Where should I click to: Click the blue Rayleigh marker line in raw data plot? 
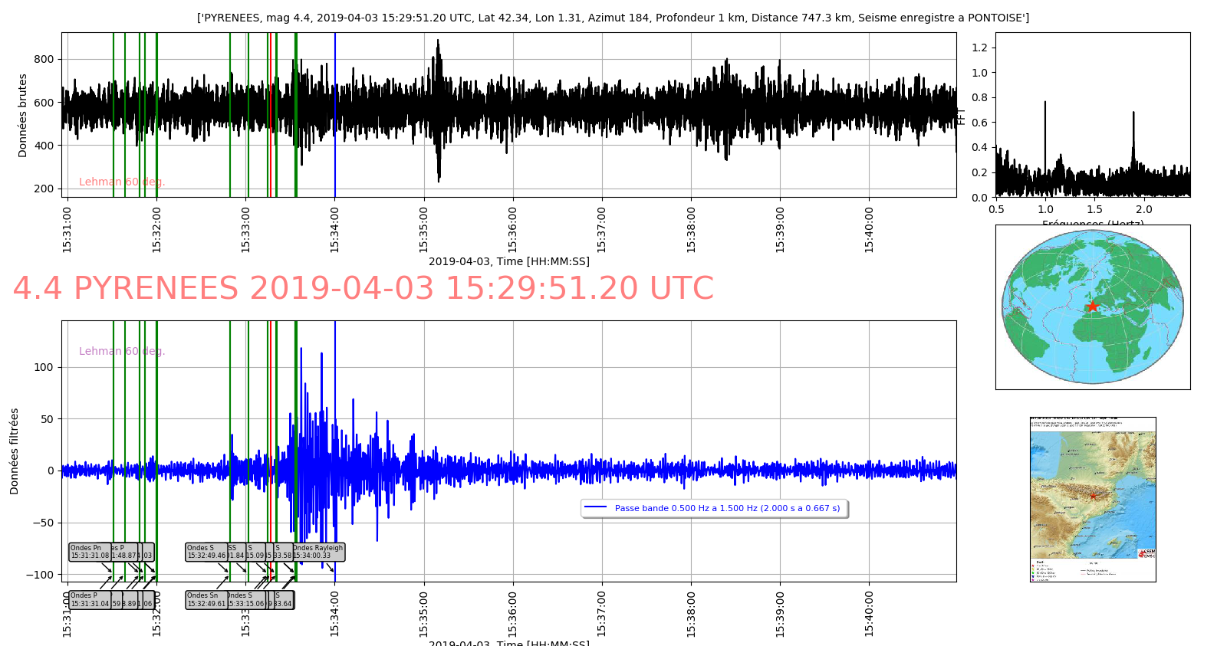pyautogui.click(x=334, y=115)
